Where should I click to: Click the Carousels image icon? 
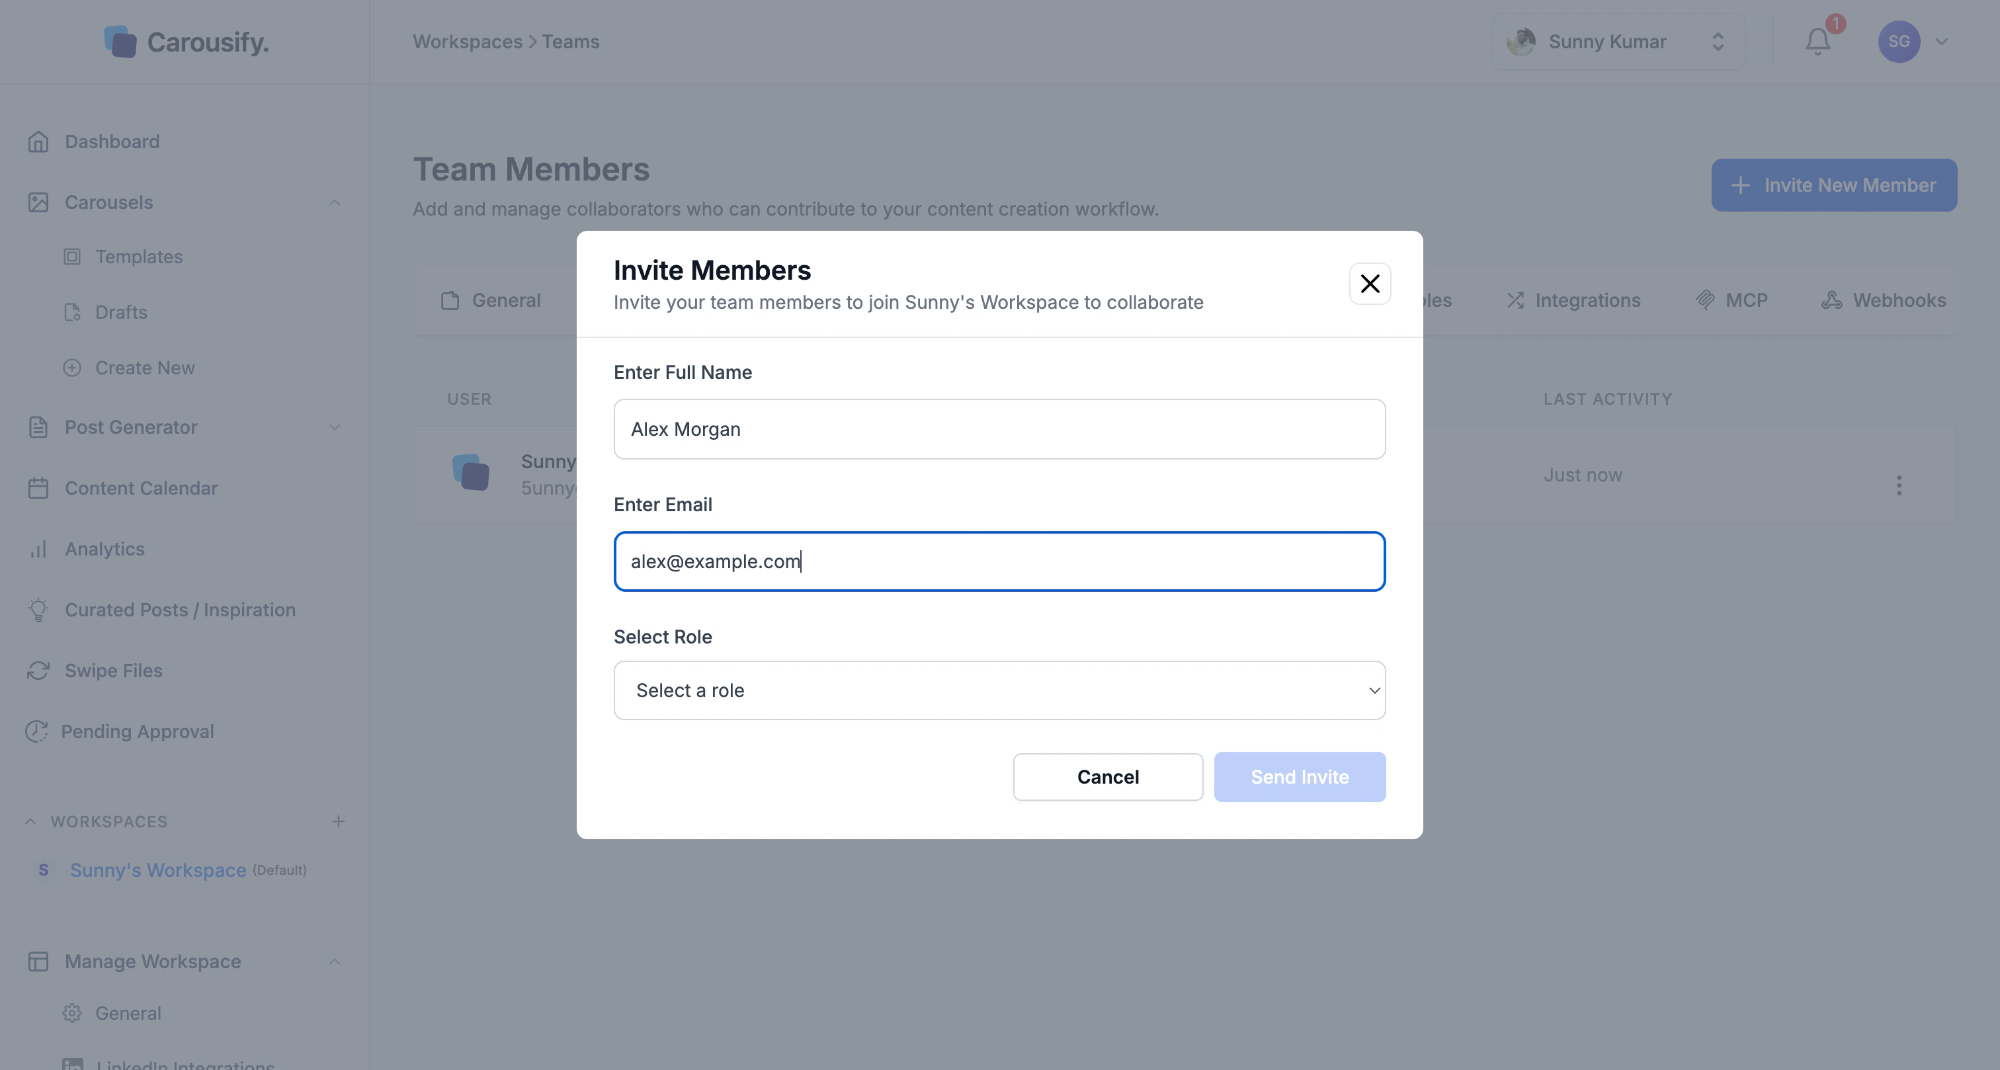tap(38, 202)
